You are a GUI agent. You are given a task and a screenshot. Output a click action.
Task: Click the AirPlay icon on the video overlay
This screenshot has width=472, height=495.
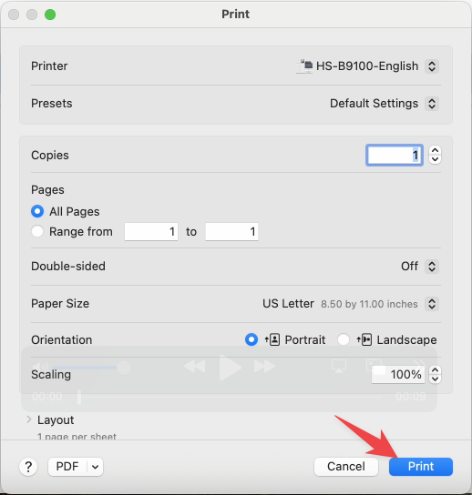[339, 366]
